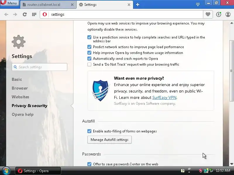Open the Browser settings section
Image resolution: width=234 pixels, height=175 pixels.
pos(20,88)
